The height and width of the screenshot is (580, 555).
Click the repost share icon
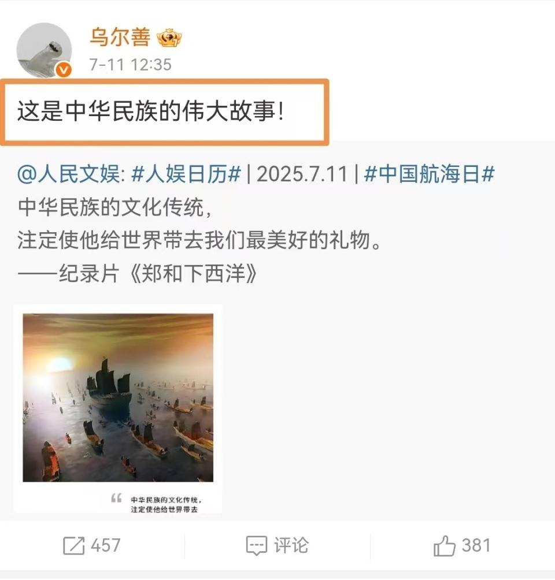(73, 545)
